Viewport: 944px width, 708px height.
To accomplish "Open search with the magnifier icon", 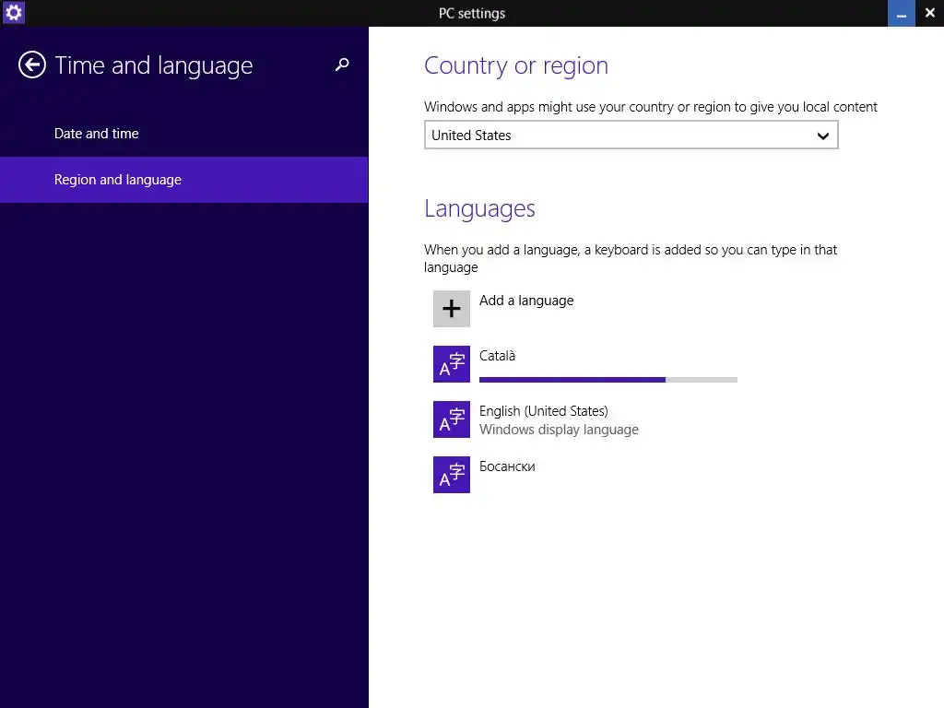I will (342, 65).
